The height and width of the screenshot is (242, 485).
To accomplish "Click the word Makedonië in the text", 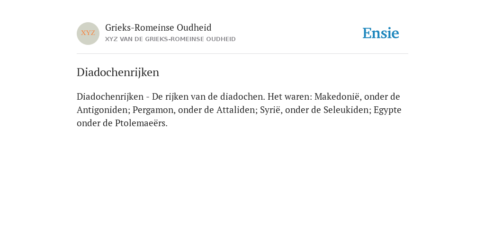I will 338,96.
